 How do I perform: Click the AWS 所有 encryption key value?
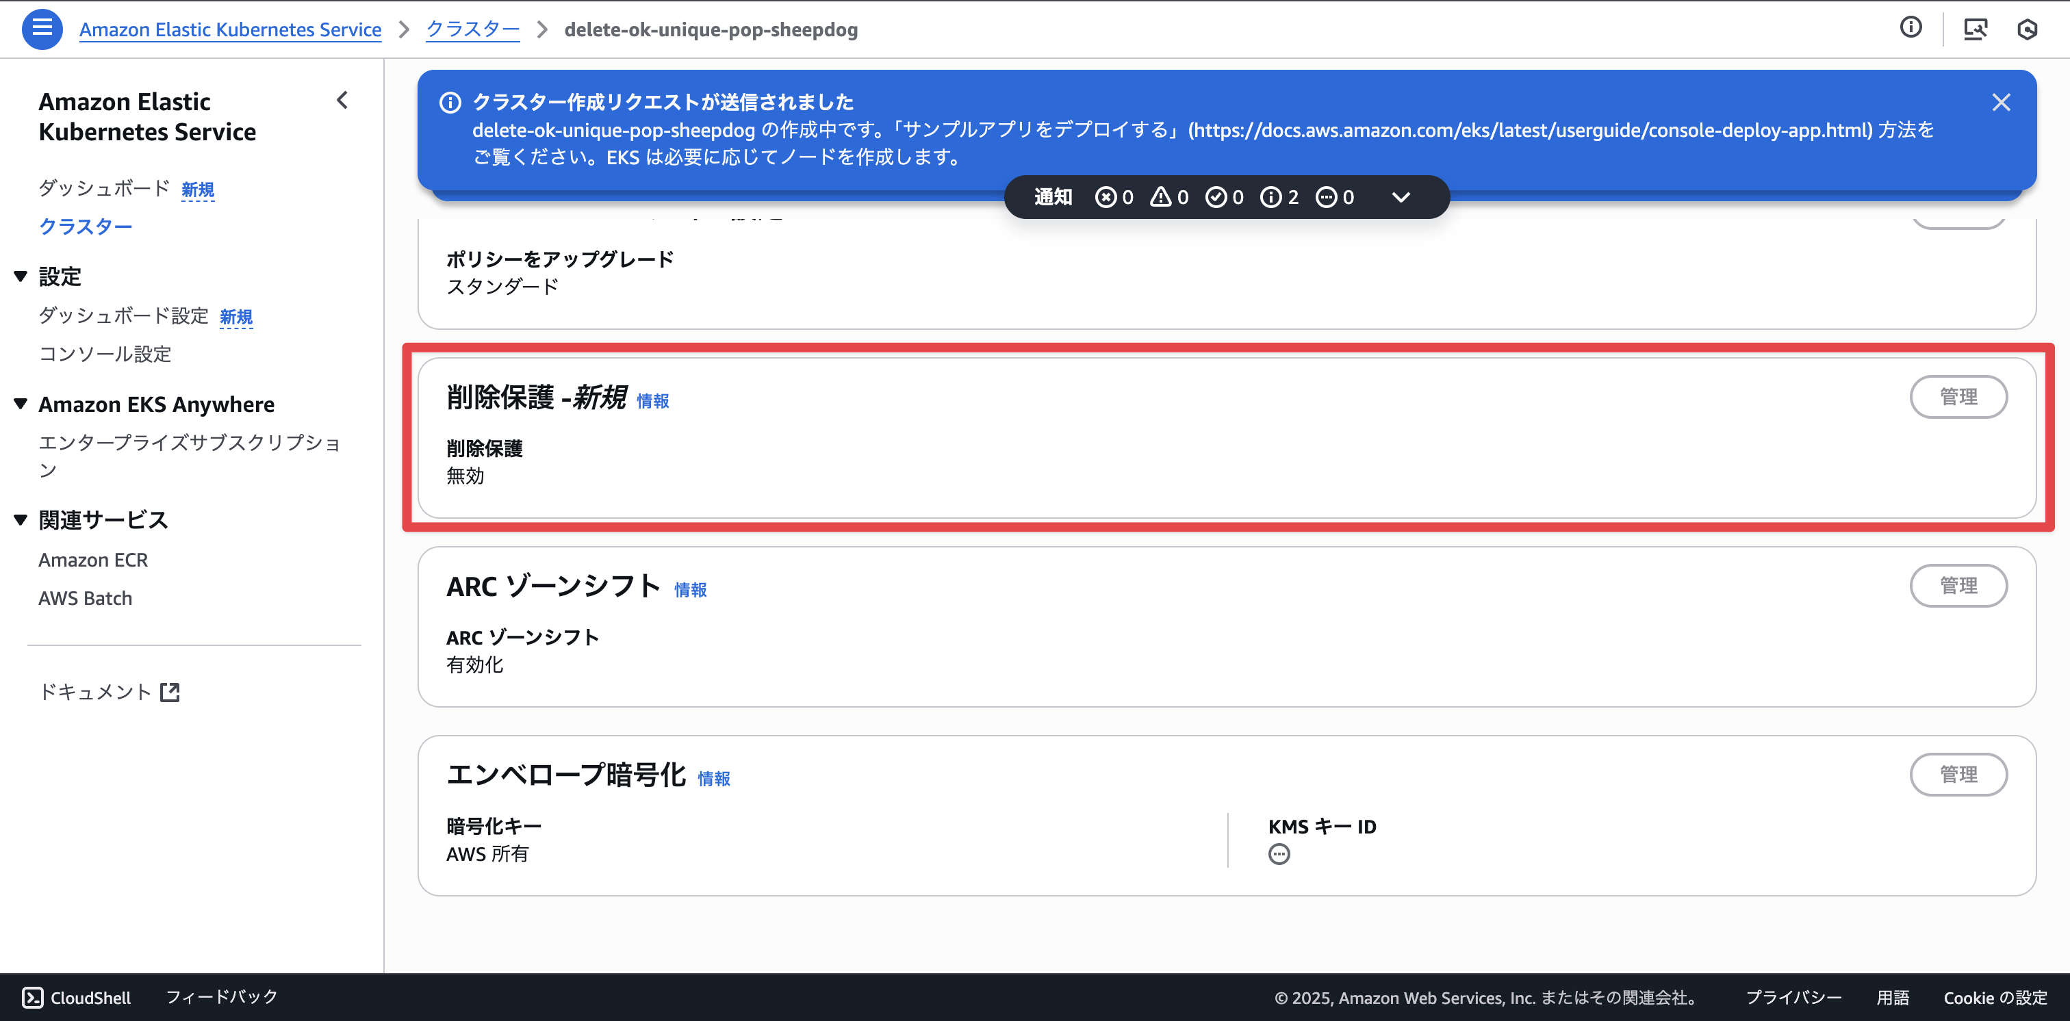pyautogui.click(x=488, y=853)
